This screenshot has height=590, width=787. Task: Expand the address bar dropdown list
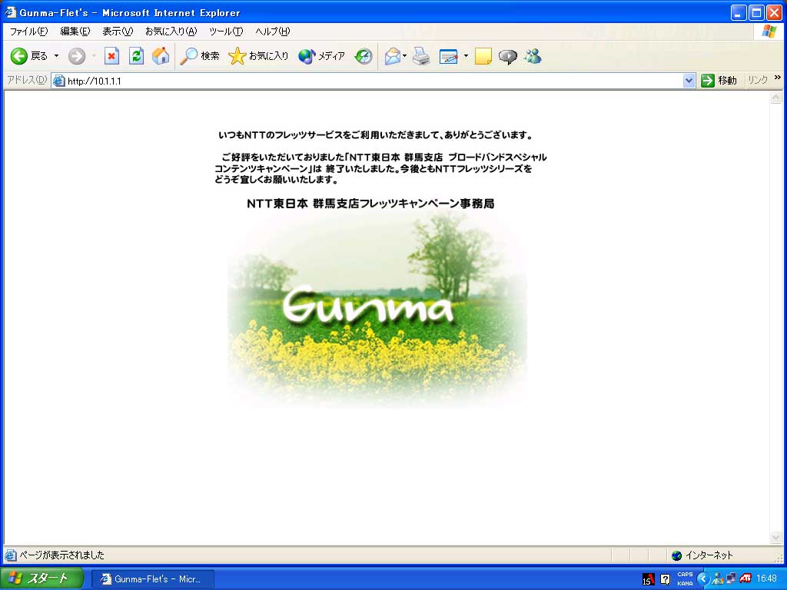689,81
